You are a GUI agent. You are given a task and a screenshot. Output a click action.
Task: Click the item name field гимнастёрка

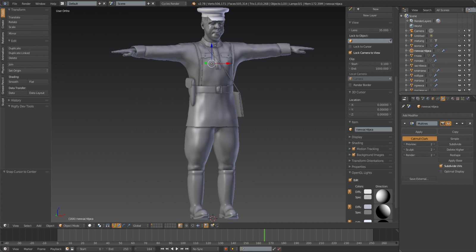[x=373, y=130]
